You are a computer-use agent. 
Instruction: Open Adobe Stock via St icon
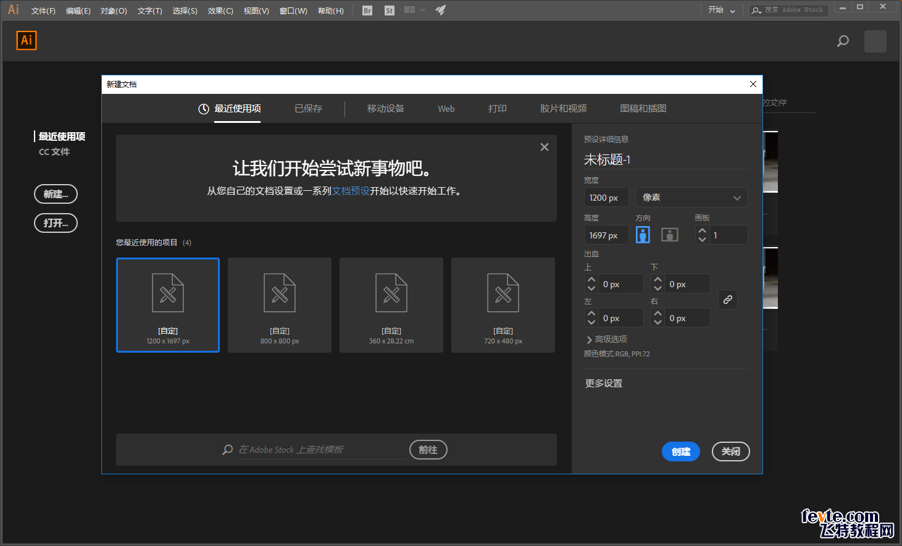pyautogui.click(x=389, y=10)
